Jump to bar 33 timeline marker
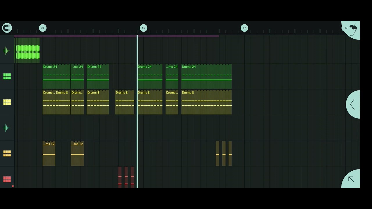 click(43, 28)
